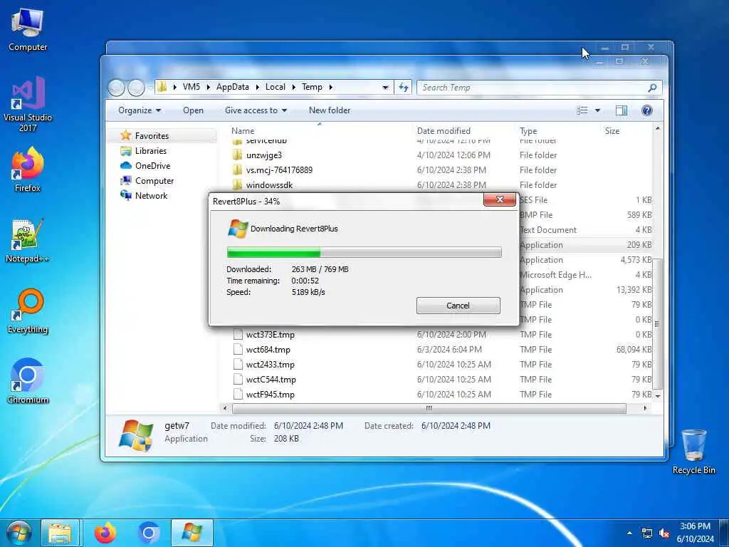729x547 pixels.
Task: Open the network tray icon
Action: point(646,533)
